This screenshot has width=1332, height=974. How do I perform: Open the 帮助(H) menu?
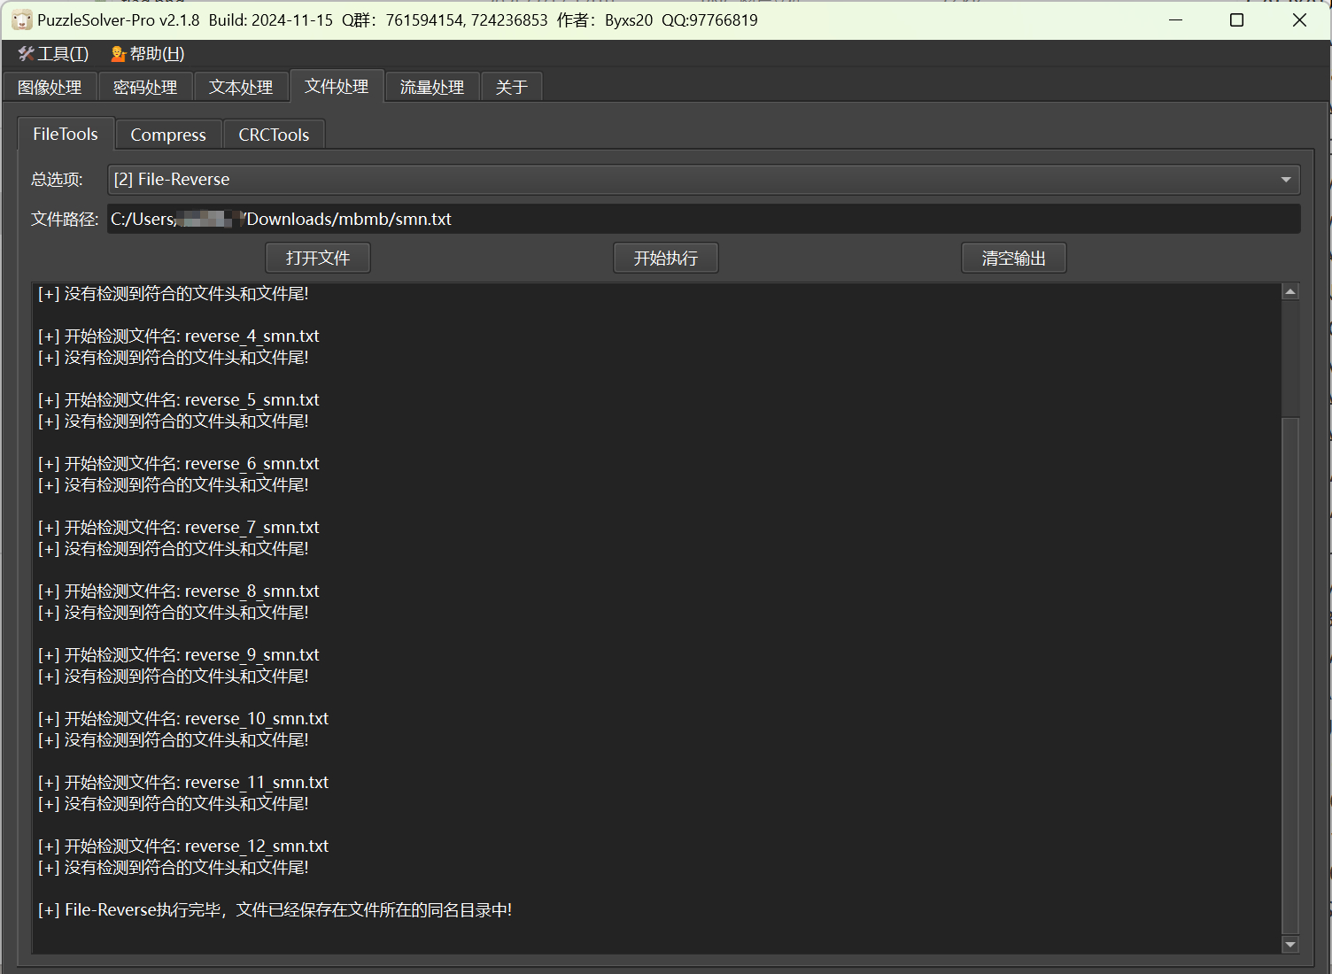(x=148, y=54)
